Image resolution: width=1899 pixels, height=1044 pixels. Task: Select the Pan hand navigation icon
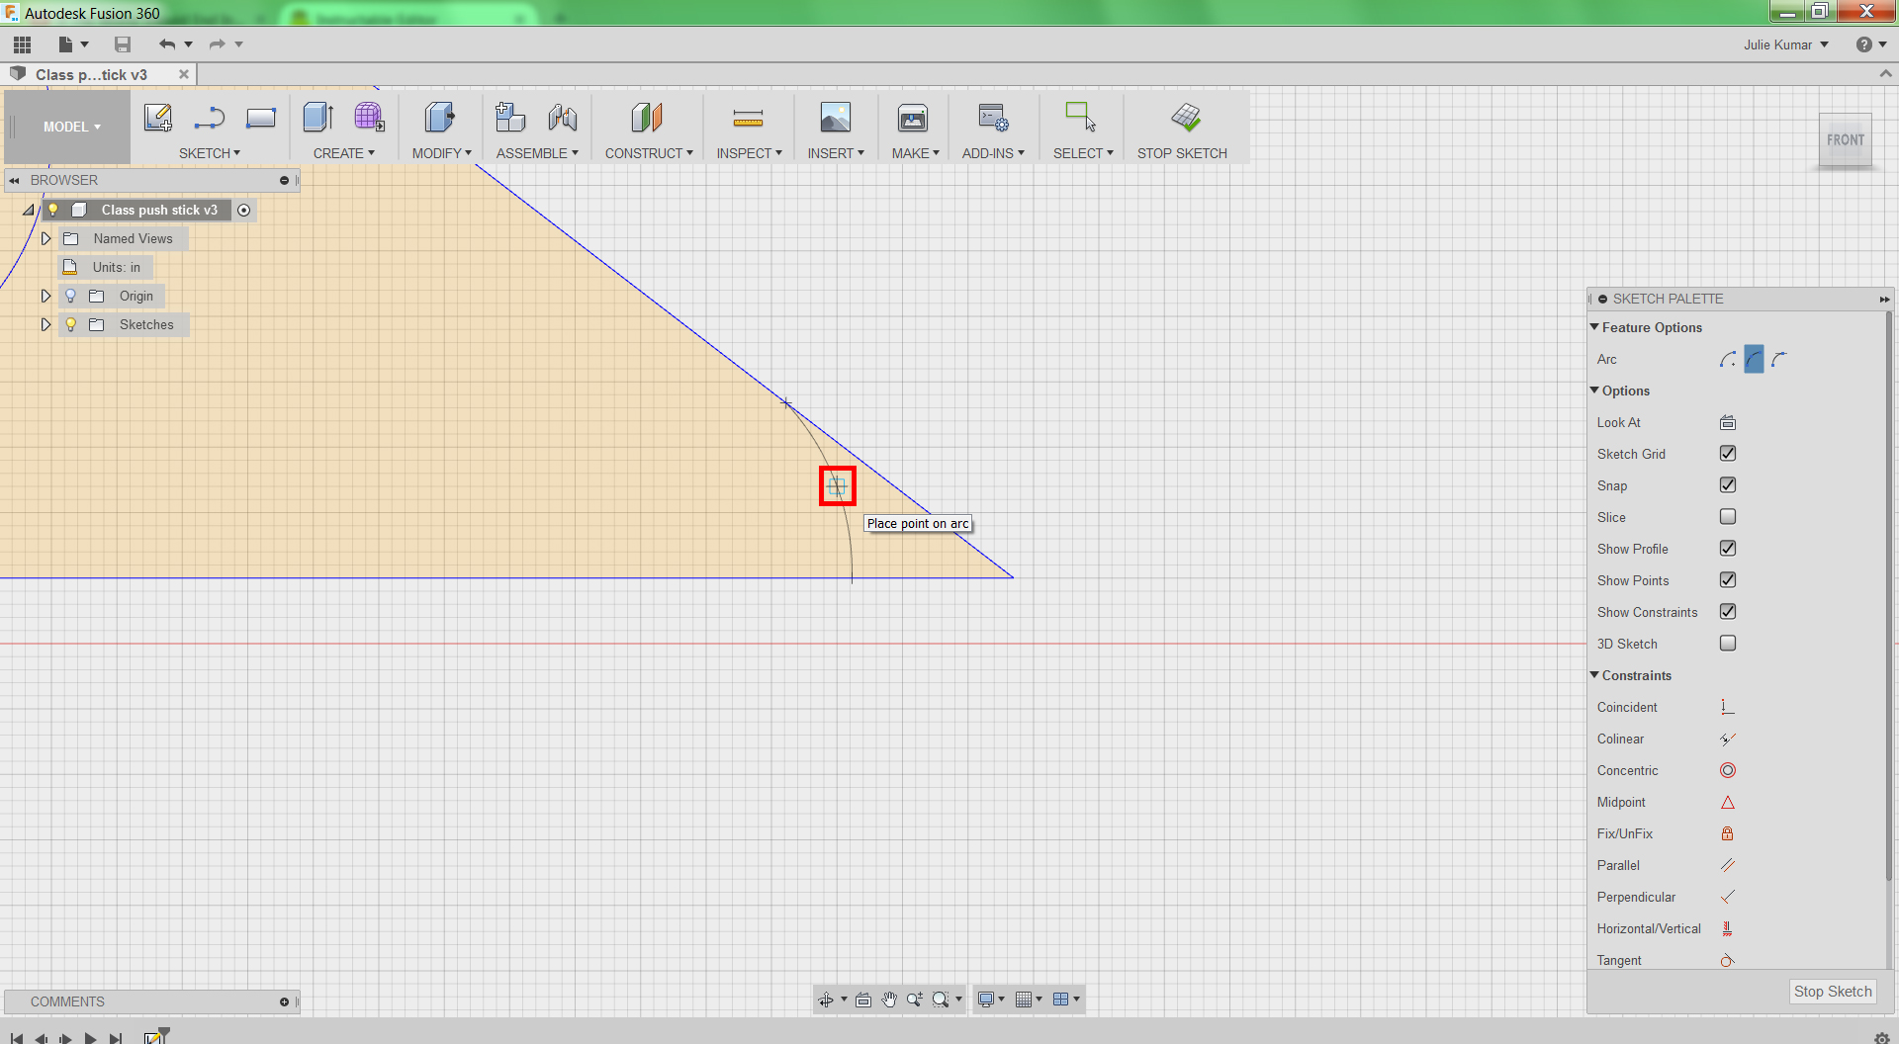tap(889, 1000)
